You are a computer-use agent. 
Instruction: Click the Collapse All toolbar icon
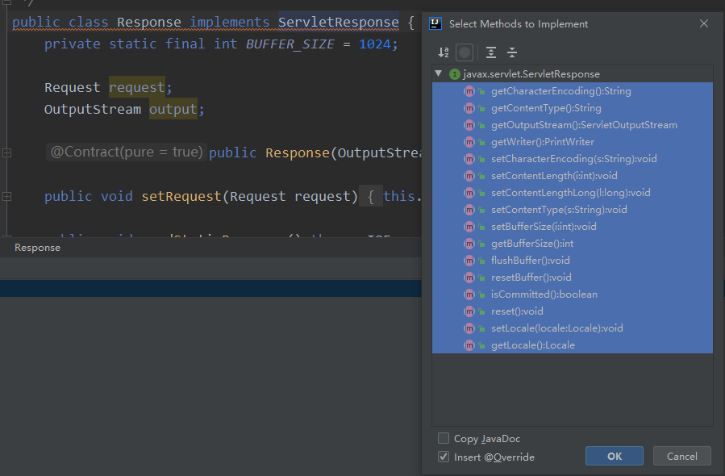coord(512,52)
